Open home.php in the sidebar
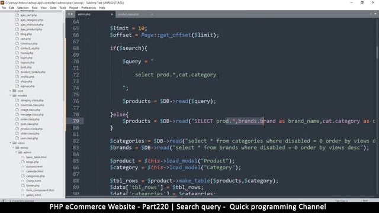This screenshot has height=213, width=379. [x=27, y=53]
